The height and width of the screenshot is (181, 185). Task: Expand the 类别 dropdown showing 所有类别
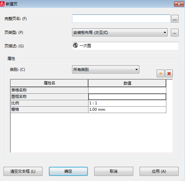click(x=106, y=70)
